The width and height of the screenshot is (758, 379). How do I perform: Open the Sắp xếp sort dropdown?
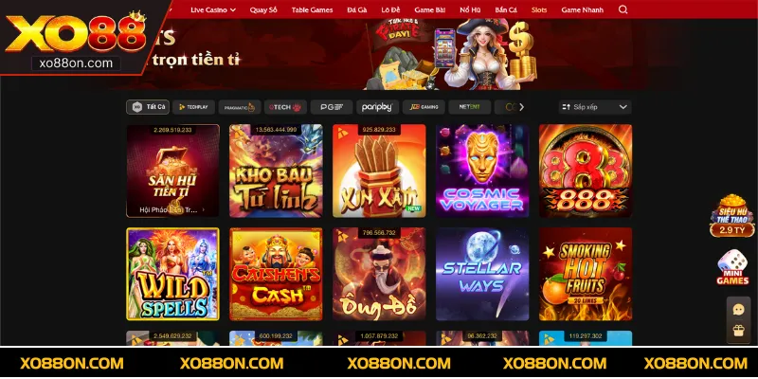pyautogui.click(x=595, y=107)
